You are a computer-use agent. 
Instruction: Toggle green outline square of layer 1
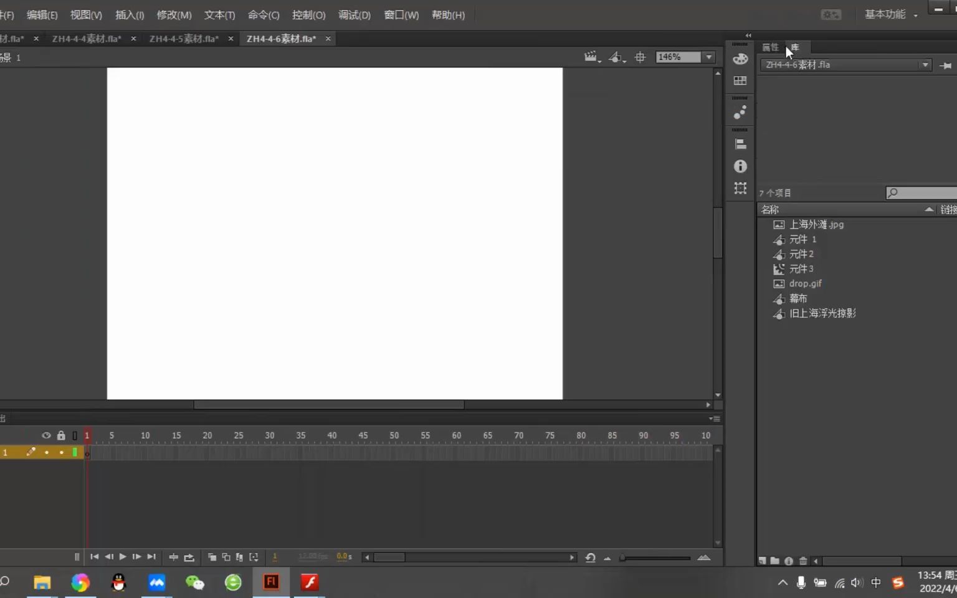pos(75,452)
